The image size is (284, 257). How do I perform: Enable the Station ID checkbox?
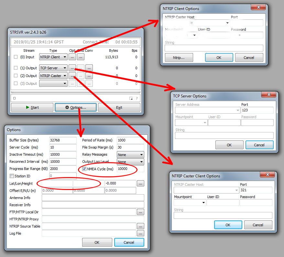[x=12, y=176]
